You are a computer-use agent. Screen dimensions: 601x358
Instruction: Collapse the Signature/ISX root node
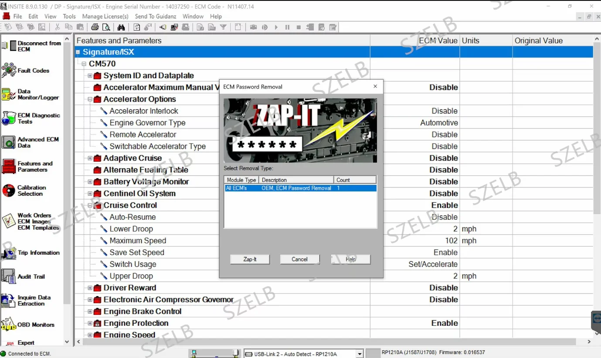(78, 52)
